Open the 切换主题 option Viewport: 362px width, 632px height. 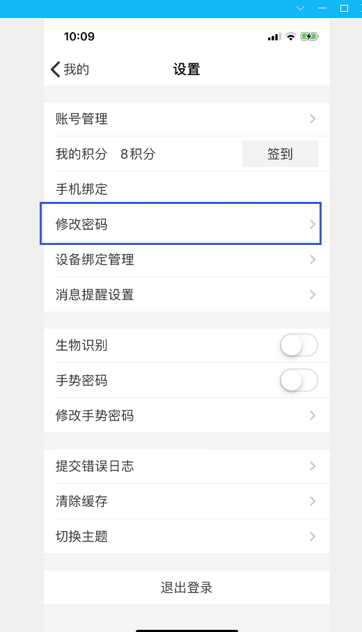click(187, 537)
